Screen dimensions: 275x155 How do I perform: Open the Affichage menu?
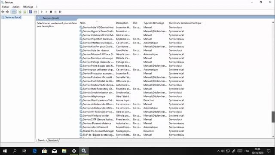tap(27, 7)
